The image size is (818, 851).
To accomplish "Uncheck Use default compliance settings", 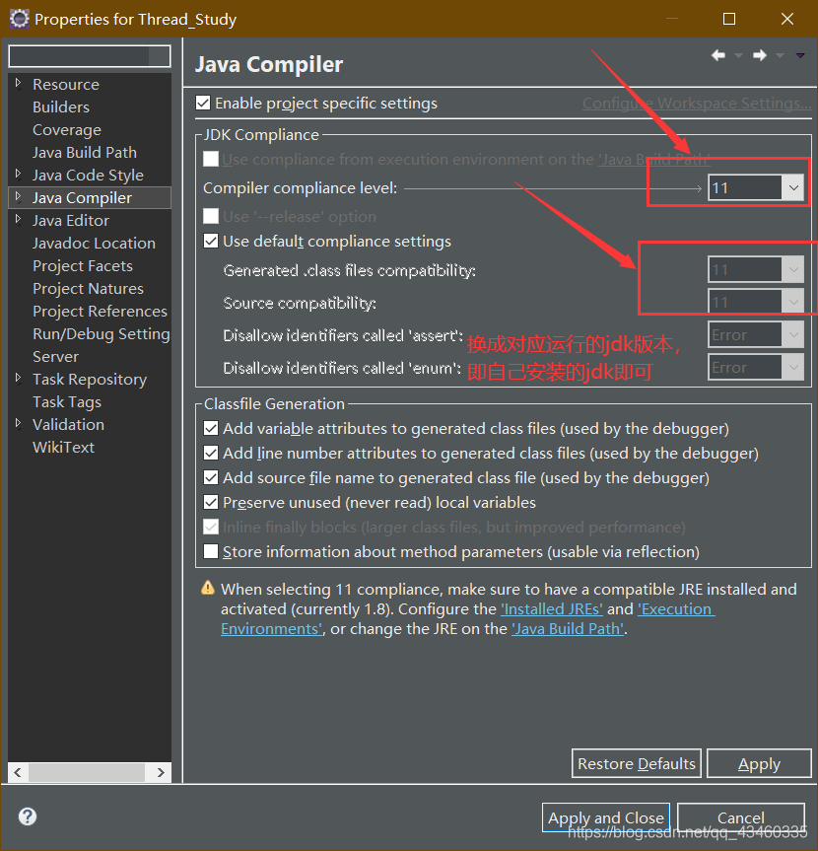I will click(x=211, y=241).
